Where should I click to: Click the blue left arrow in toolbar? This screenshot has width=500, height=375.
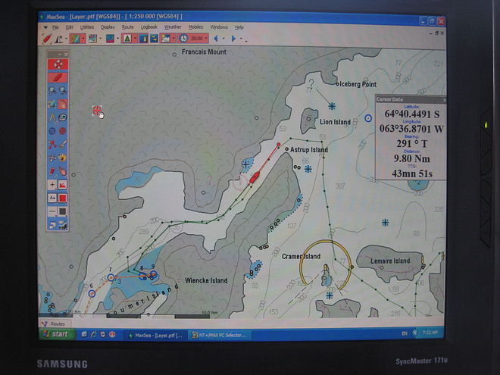pyautogui.click(x=216, y=39)
